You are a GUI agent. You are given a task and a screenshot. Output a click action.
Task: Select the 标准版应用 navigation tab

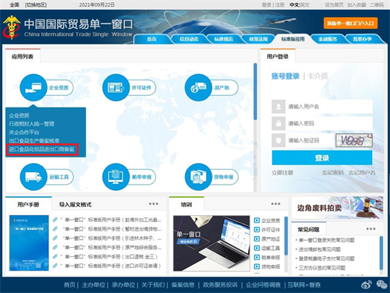292,39
